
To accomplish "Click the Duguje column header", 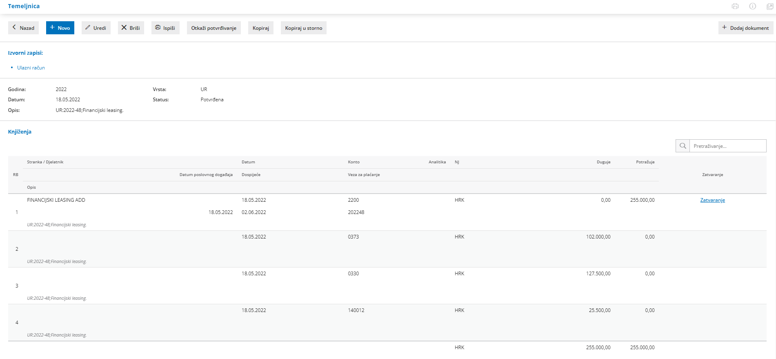I will (x=604, y=162).
